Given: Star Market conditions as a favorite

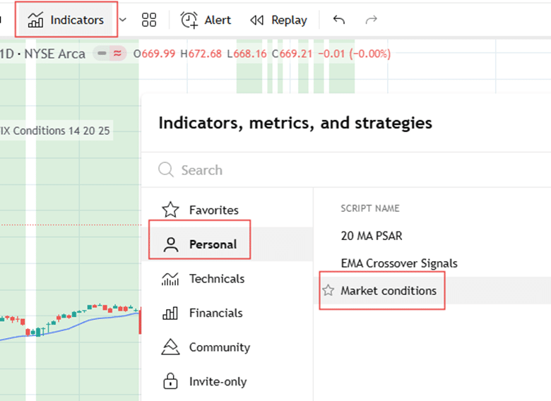Looking at the screenshot, I should click(328, 290).
